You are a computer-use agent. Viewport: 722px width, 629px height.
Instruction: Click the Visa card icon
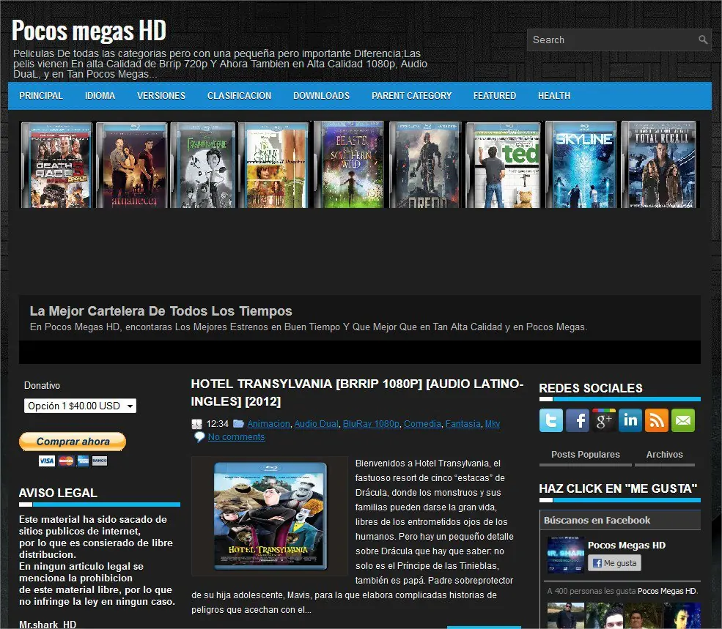coord(46,461)
